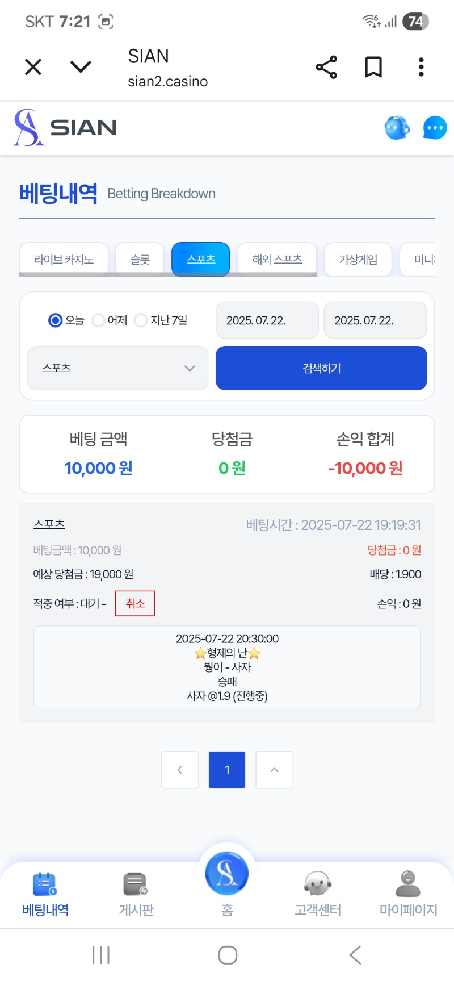
Task: Bookmark this page with the bookmark icon
Action: click(373, 67)
